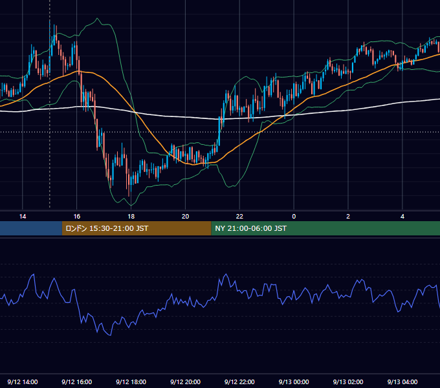
Task: Click the 16 hour label on price chart axis
Action: click(x=76, y=217)
